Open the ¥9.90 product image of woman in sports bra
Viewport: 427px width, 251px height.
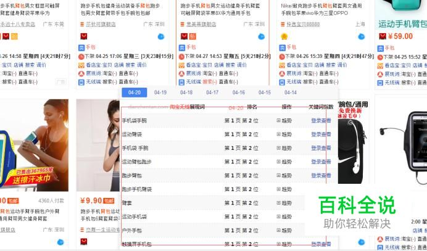click(98, 146)
